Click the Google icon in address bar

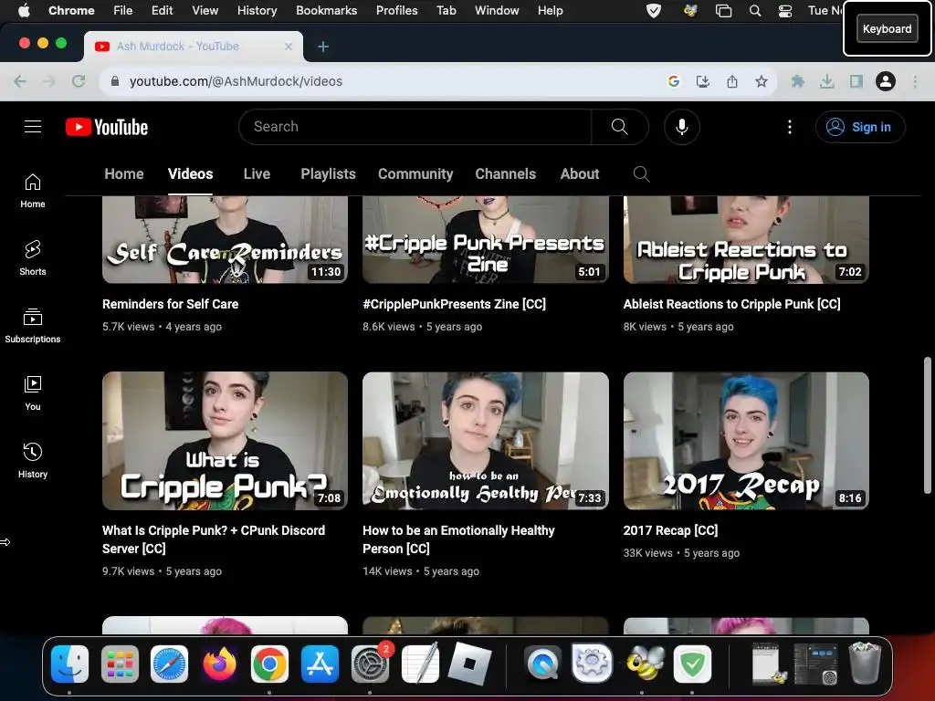point(674,81)
